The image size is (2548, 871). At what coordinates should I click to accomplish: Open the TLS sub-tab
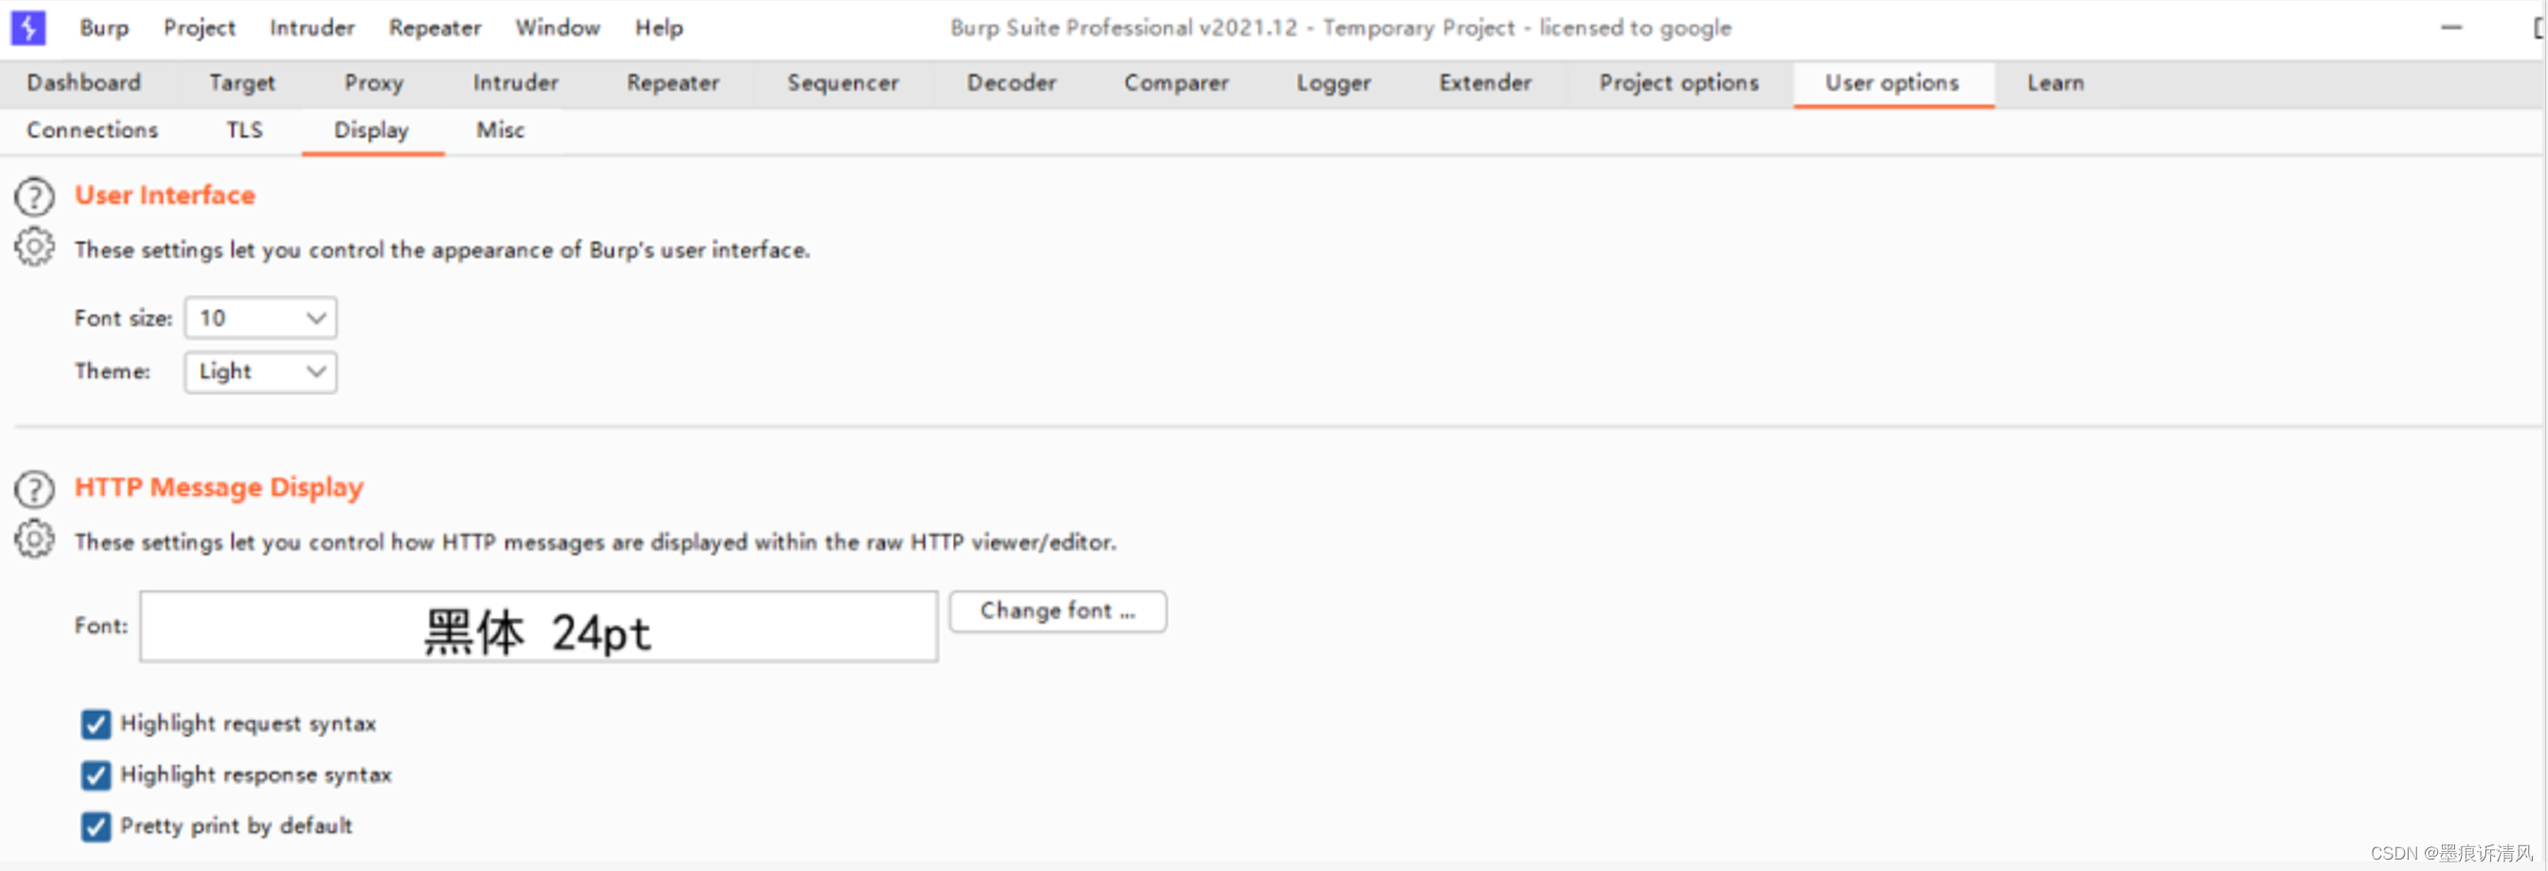(x=245, y=131)
